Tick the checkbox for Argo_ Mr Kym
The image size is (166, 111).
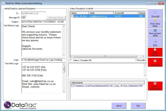tap(72, 16)
